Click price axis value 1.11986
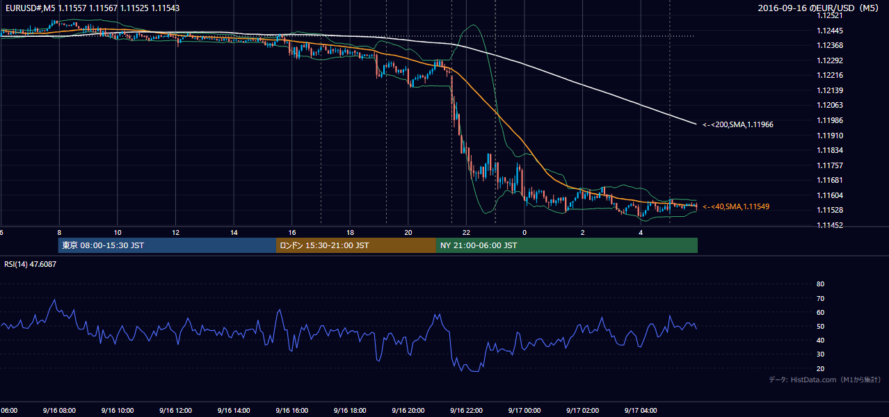This screenshot has width=889, height=417. pyautogui.click(x=829, y=120)
